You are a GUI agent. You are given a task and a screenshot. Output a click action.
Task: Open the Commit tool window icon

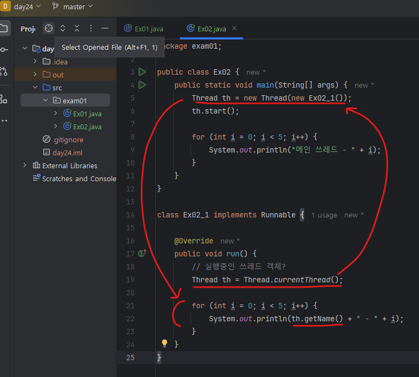[x=4, y=50]
